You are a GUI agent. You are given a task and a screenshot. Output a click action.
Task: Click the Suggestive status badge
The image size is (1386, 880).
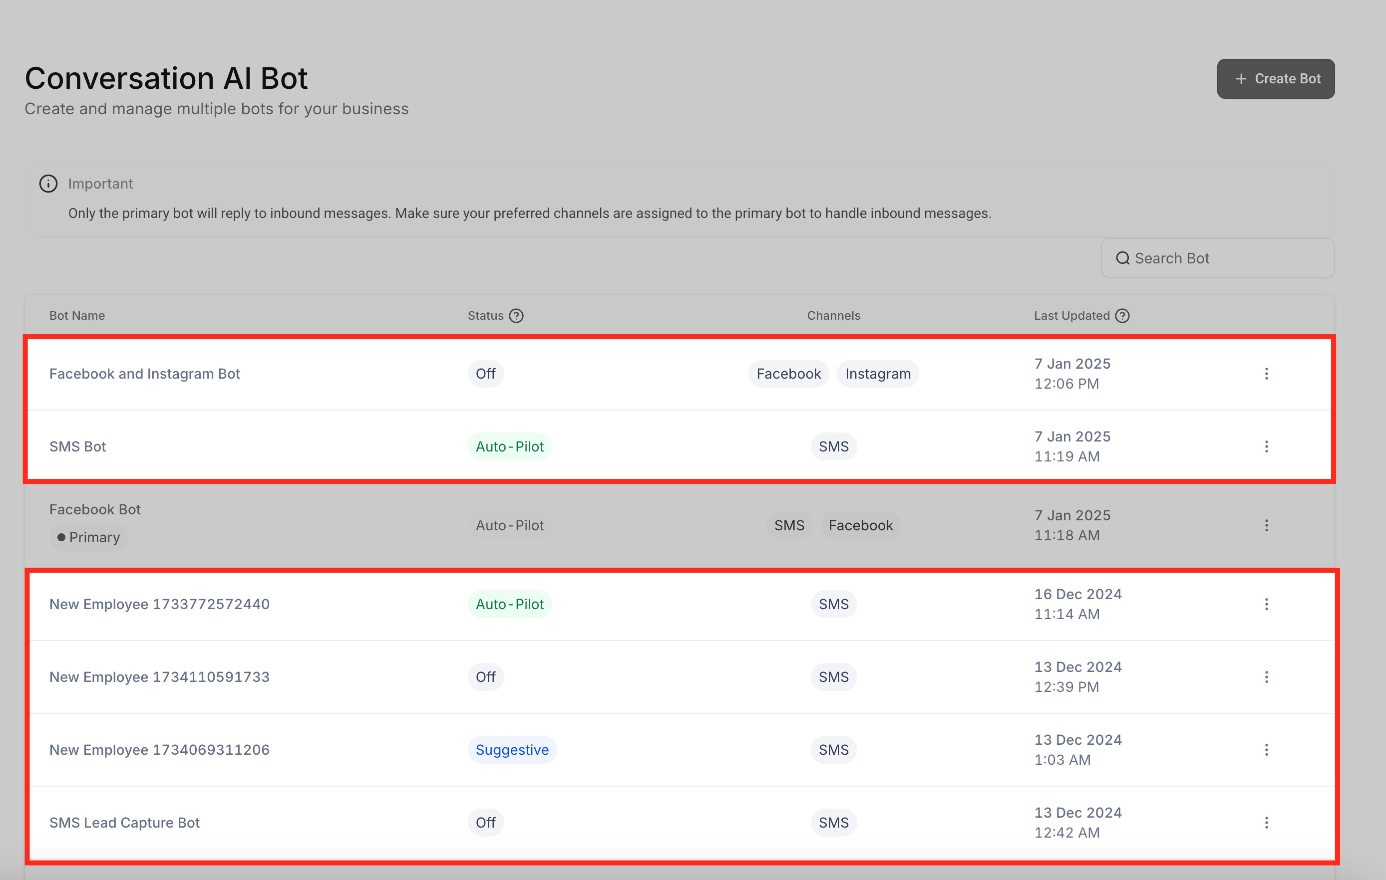pos(512,749)
